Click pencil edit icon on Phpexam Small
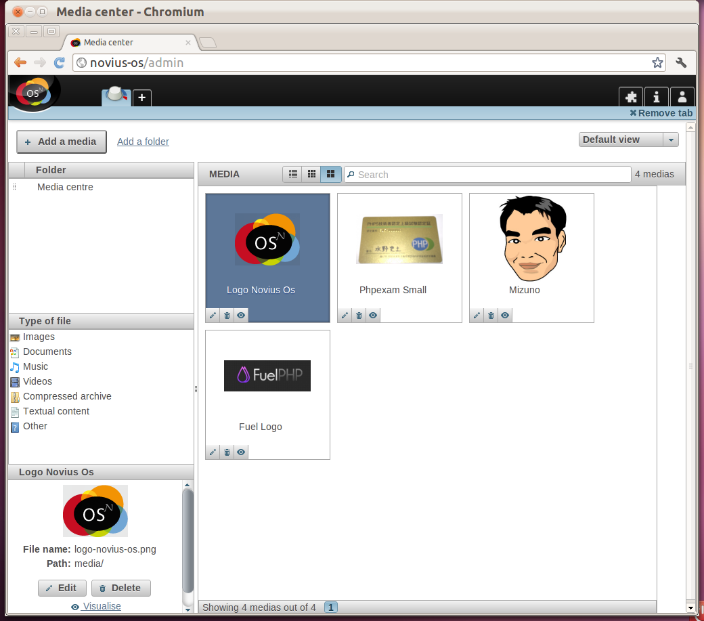704x621 pixels. click(x=345, y=315)
